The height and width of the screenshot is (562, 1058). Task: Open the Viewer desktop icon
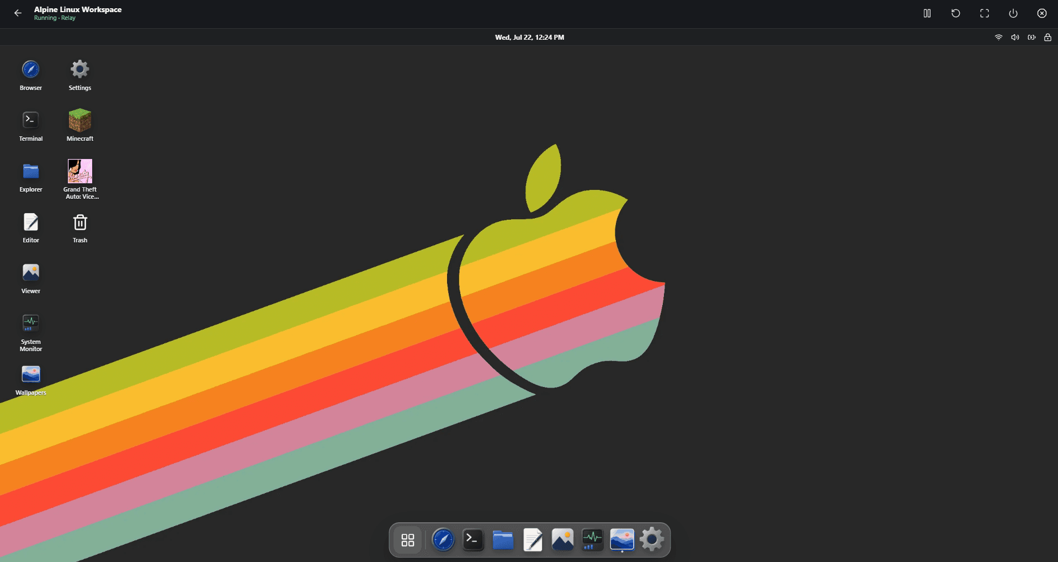click(x=30, y=278)
